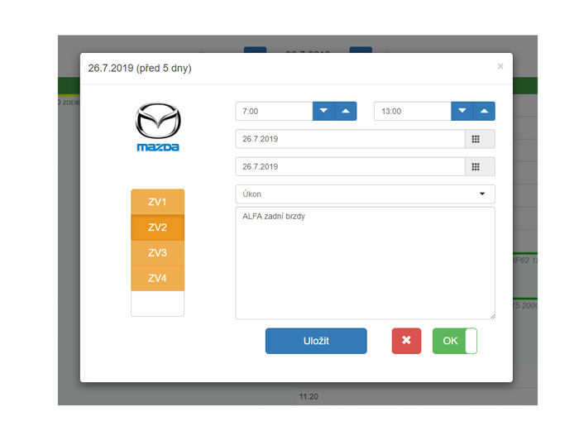Save with the Uložit button
This screenshot has height=426, width=579.
(316, 341)
